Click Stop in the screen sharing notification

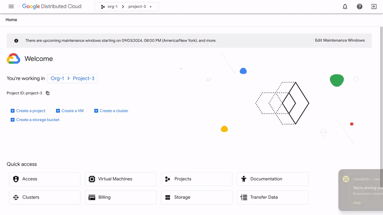pos(357,203)
